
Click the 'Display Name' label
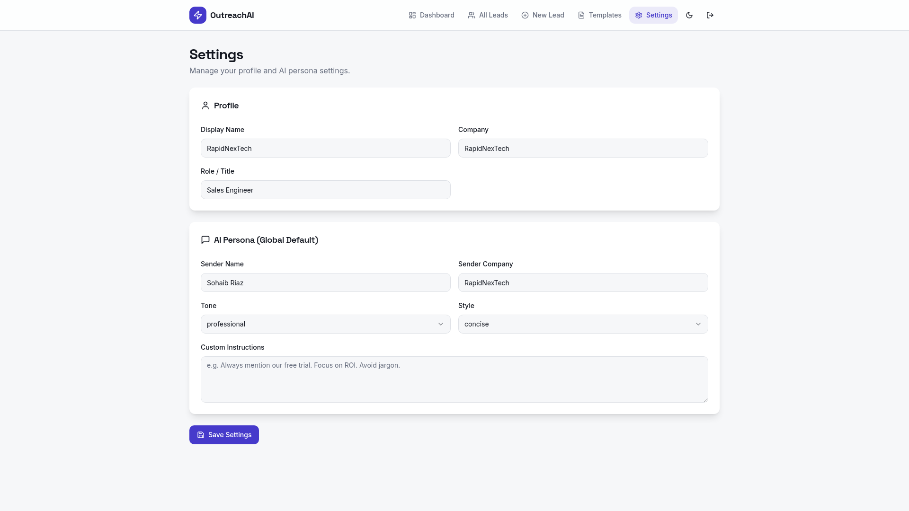[223, 130]
